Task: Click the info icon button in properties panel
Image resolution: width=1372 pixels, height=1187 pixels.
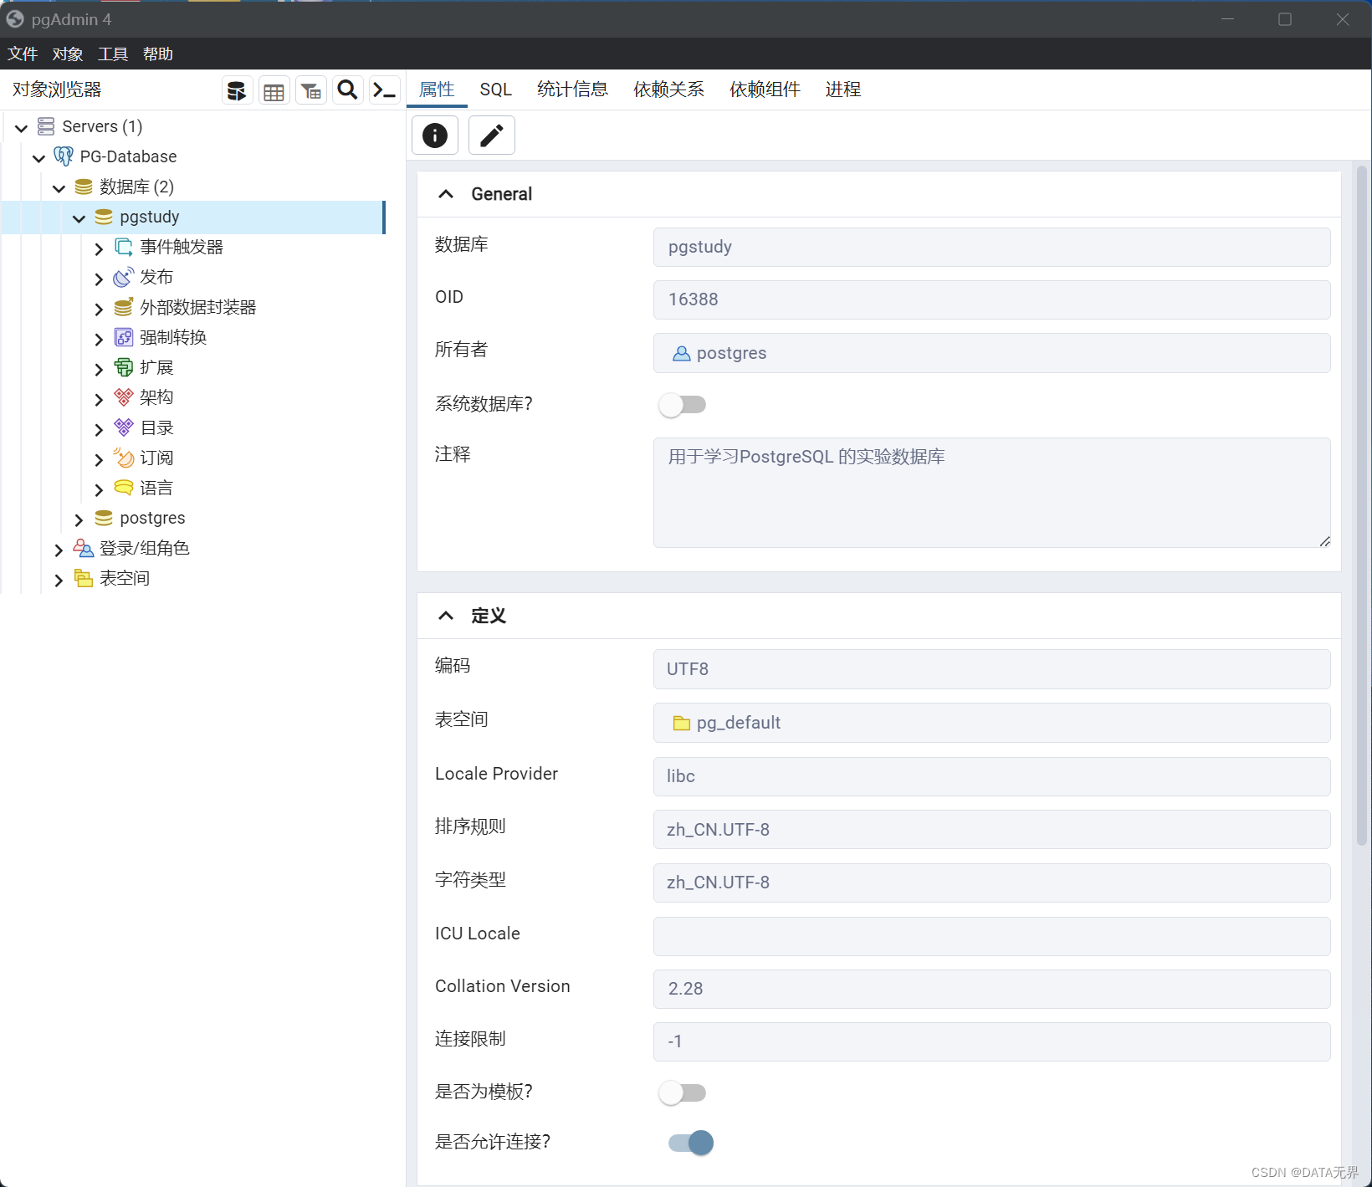Action: click(x=435, y=136)
